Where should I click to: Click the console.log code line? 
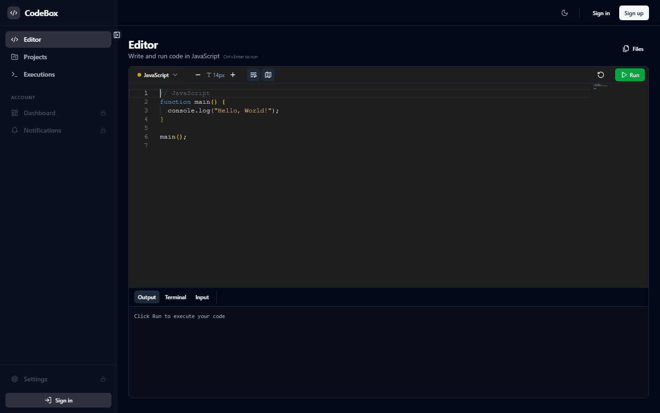(x=223, y=111)
